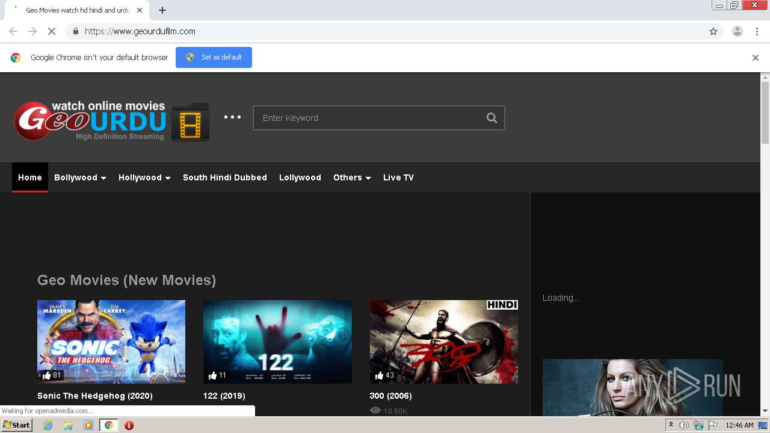Show hidden system tray icons
Viewport: 770px width, 433px height.
point(671,425)
